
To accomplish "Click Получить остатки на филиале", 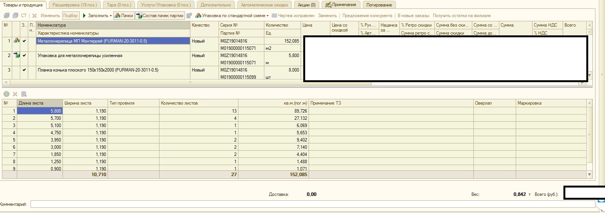I will (x=462, y=16).
